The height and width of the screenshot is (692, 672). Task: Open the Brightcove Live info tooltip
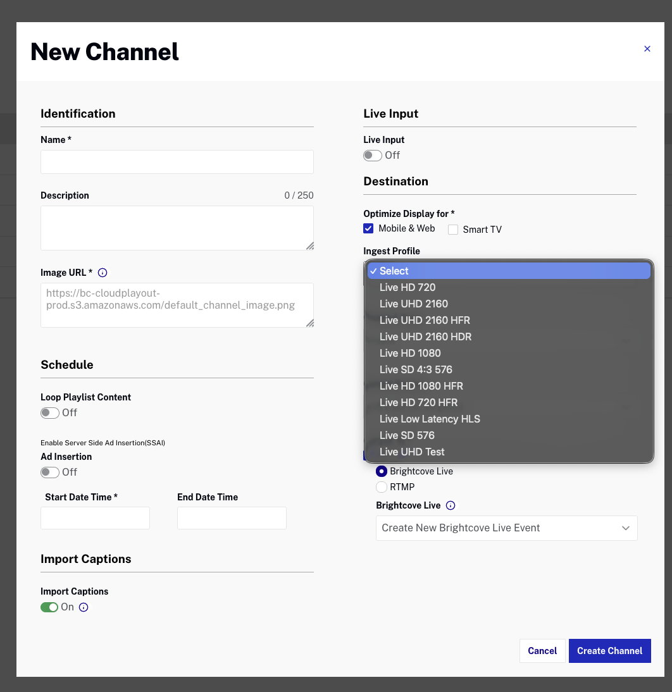tap(449, 505)
